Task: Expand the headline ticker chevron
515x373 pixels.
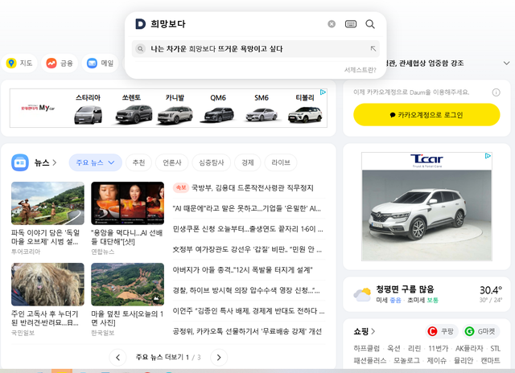Action: (506, 63)
